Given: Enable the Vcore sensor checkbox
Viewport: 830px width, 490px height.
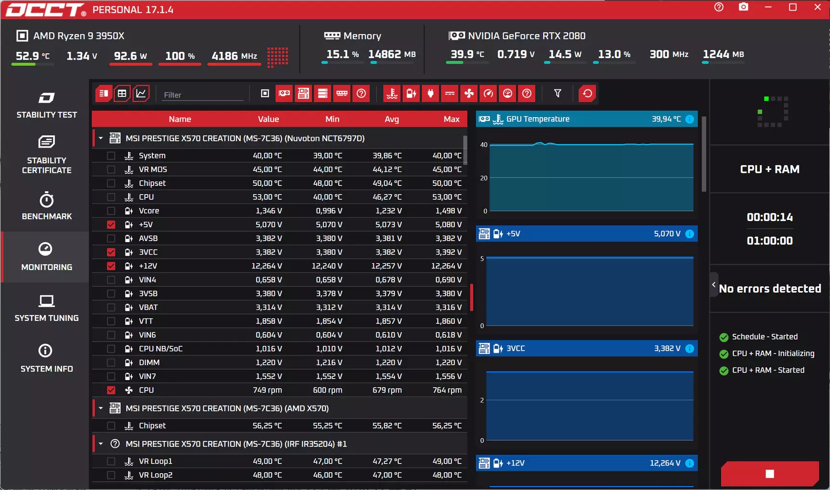Looking at the screenshot, I should pos(111,211).
